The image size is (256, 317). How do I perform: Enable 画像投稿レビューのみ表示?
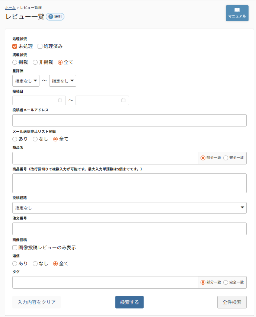pos(14,247)
